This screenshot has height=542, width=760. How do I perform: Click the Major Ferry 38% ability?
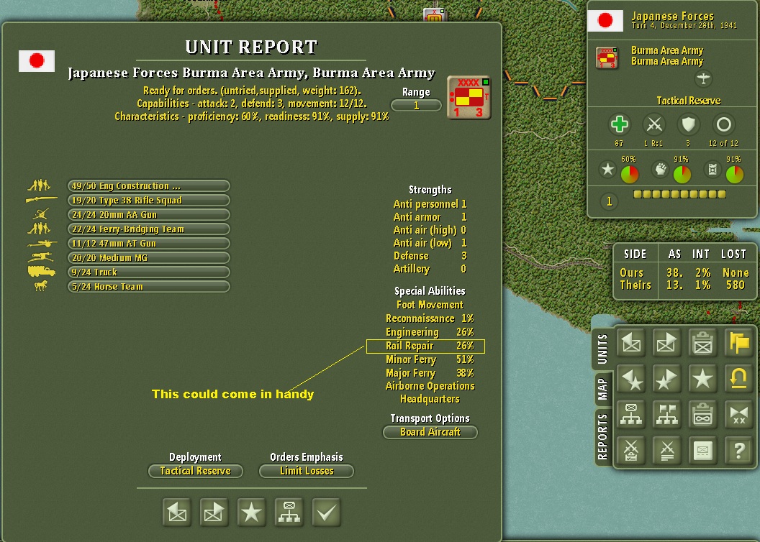tap(430, 372)
